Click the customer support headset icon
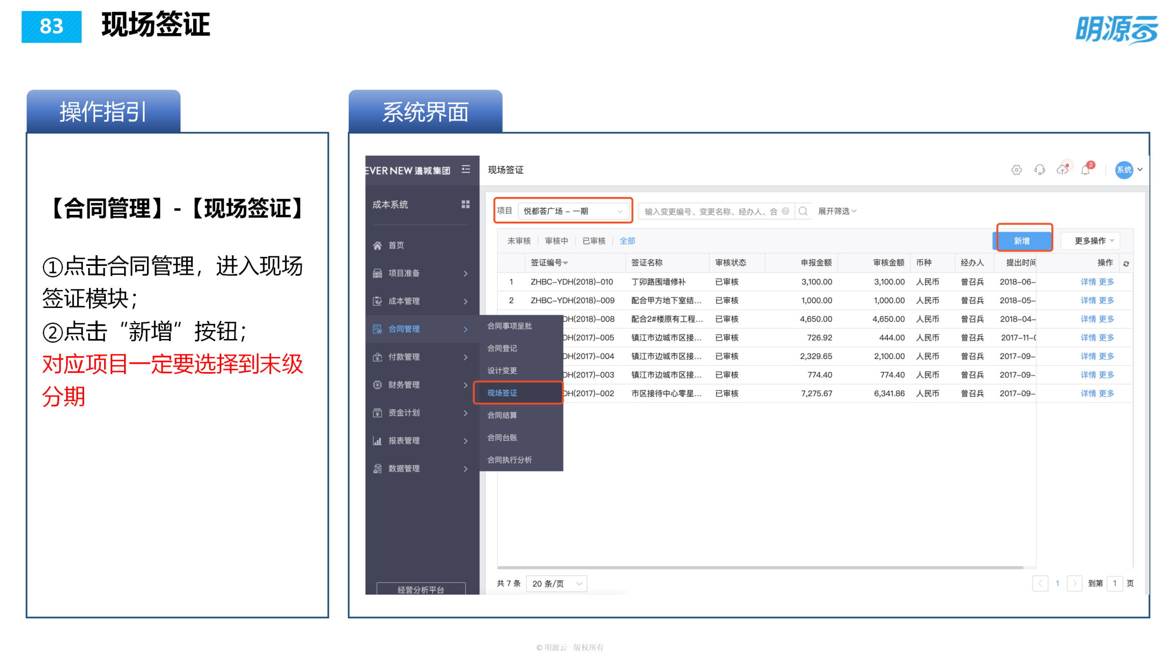The width and height of the screenshot is (1176, 660). pyautogui.click(x=1040, y=170)
